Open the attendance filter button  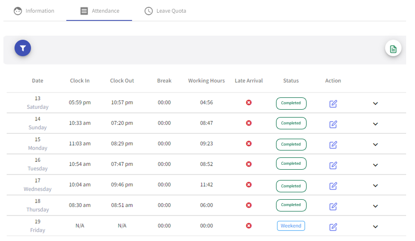(23, 48)
